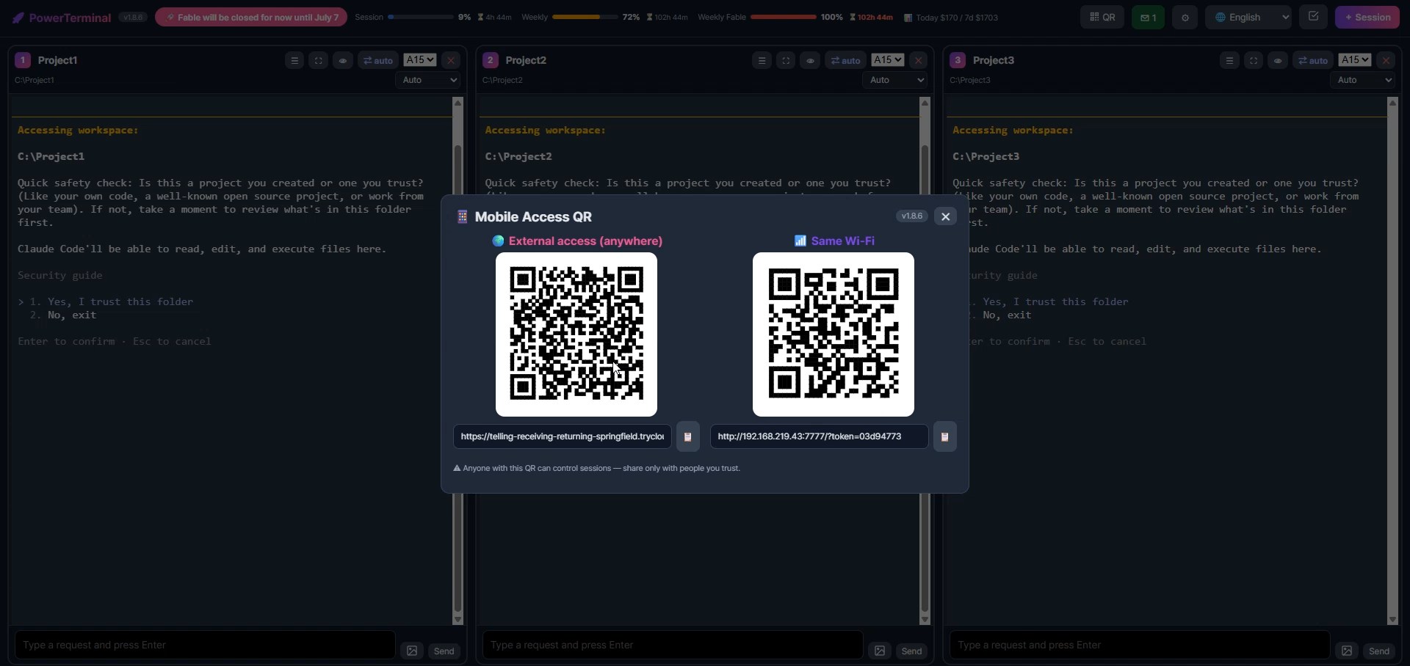Open the Auto dropdown in Project2 panel

click(x=895, y=80)
